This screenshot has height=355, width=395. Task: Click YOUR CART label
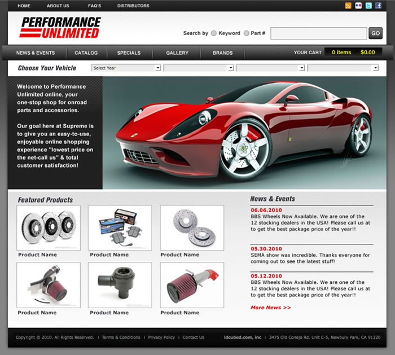point(308,52)
